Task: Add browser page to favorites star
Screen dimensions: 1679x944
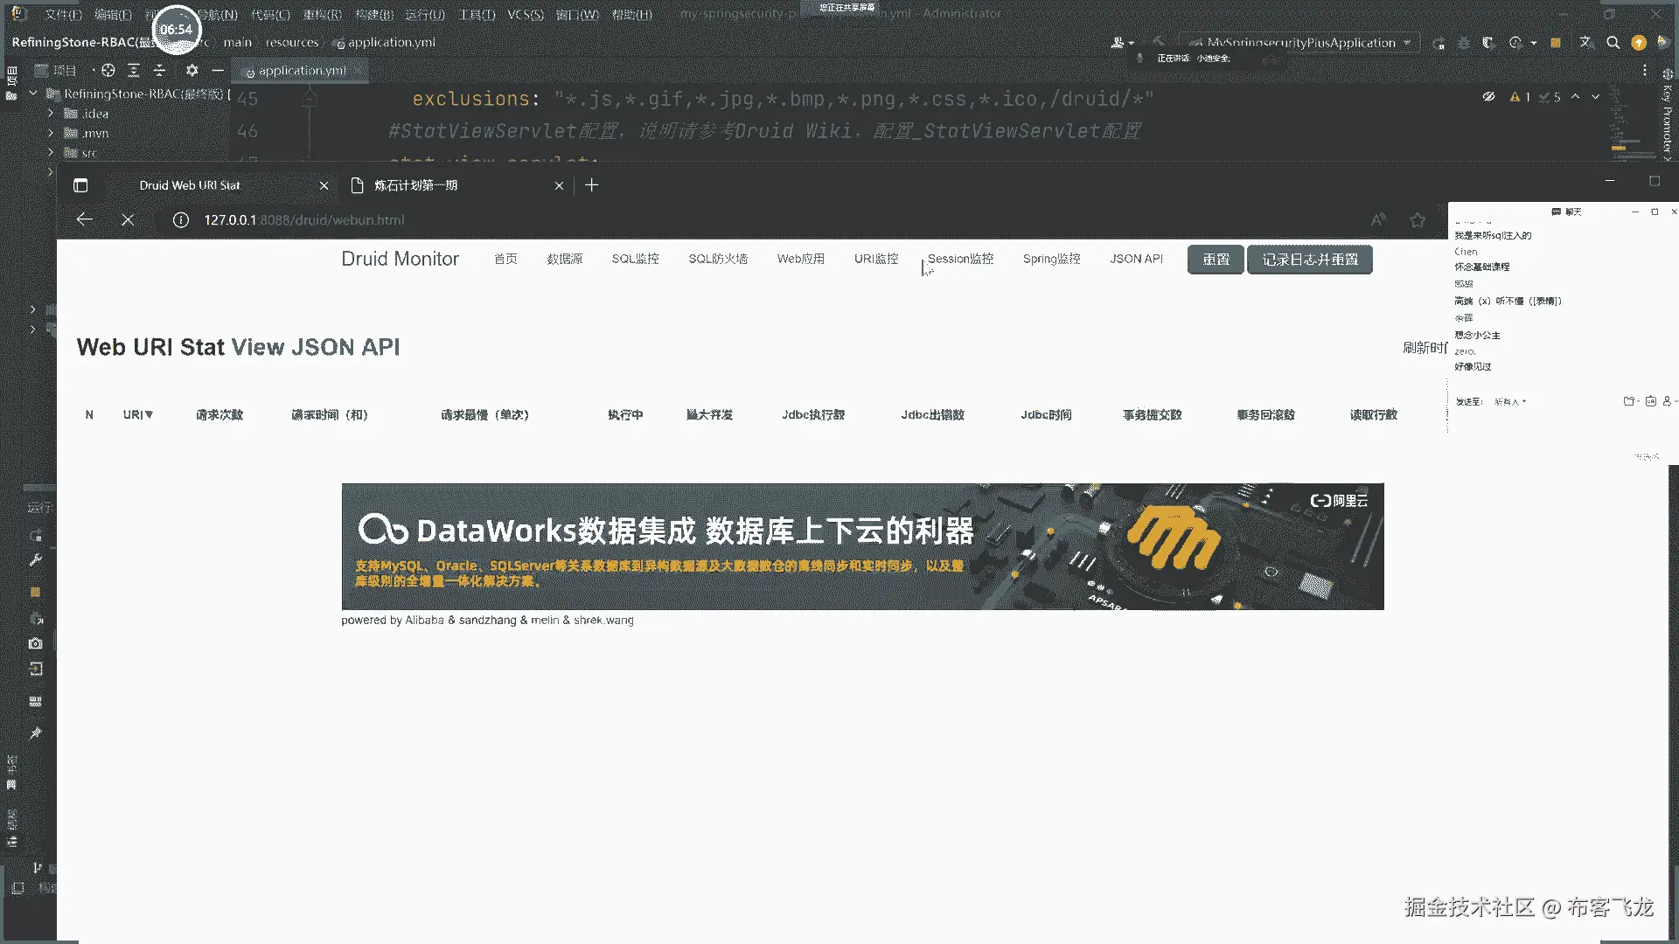Action: (x=1418, y=220)
